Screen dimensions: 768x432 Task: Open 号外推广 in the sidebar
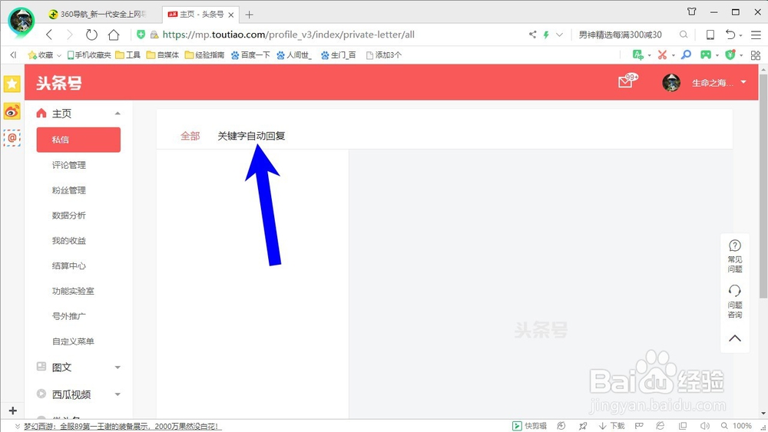click(69, 316)
